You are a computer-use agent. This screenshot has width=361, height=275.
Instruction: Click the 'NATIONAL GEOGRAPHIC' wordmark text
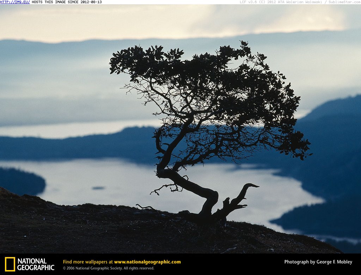tap(36, 264)
